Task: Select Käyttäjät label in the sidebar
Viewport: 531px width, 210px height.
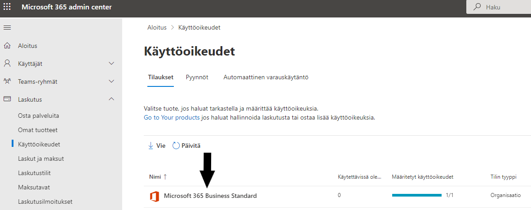Action: click(x=30, y=64)
